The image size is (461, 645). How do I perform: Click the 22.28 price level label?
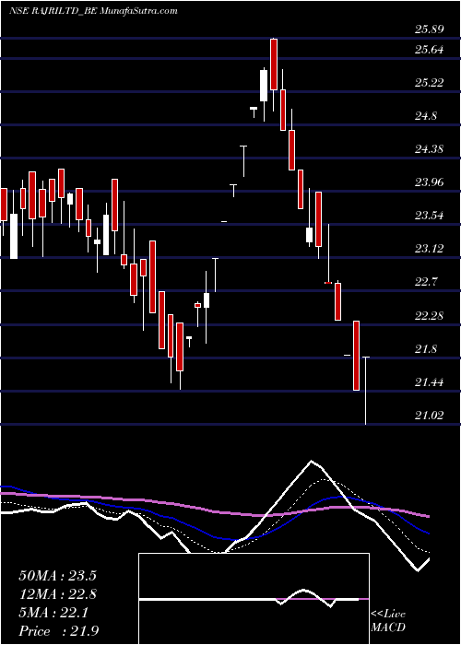click(429, 316)
